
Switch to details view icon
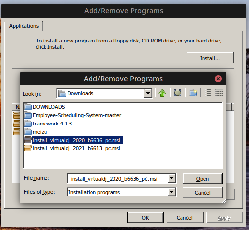click(x=219, y=93)
